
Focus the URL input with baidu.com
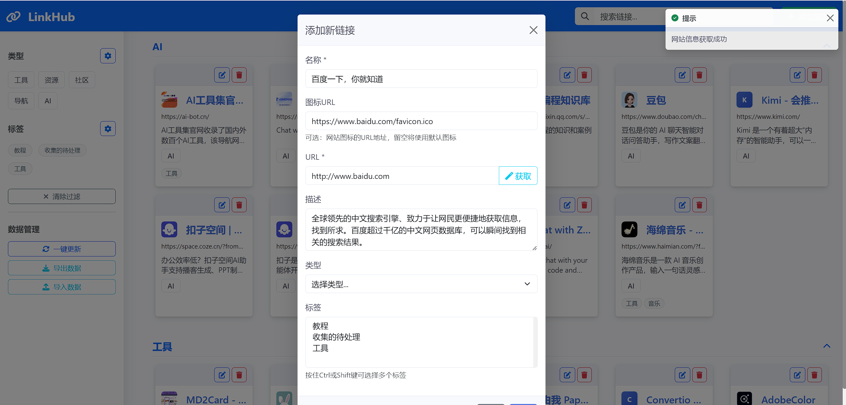pyautogui.click(x=402, y=176)
